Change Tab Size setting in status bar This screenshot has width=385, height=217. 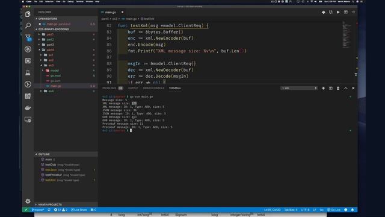coord(291,210)
